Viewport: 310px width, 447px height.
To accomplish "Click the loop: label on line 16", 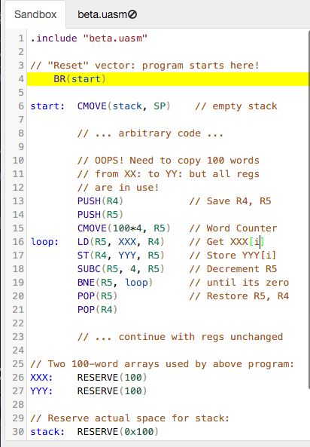I will [x=44, y=242].
